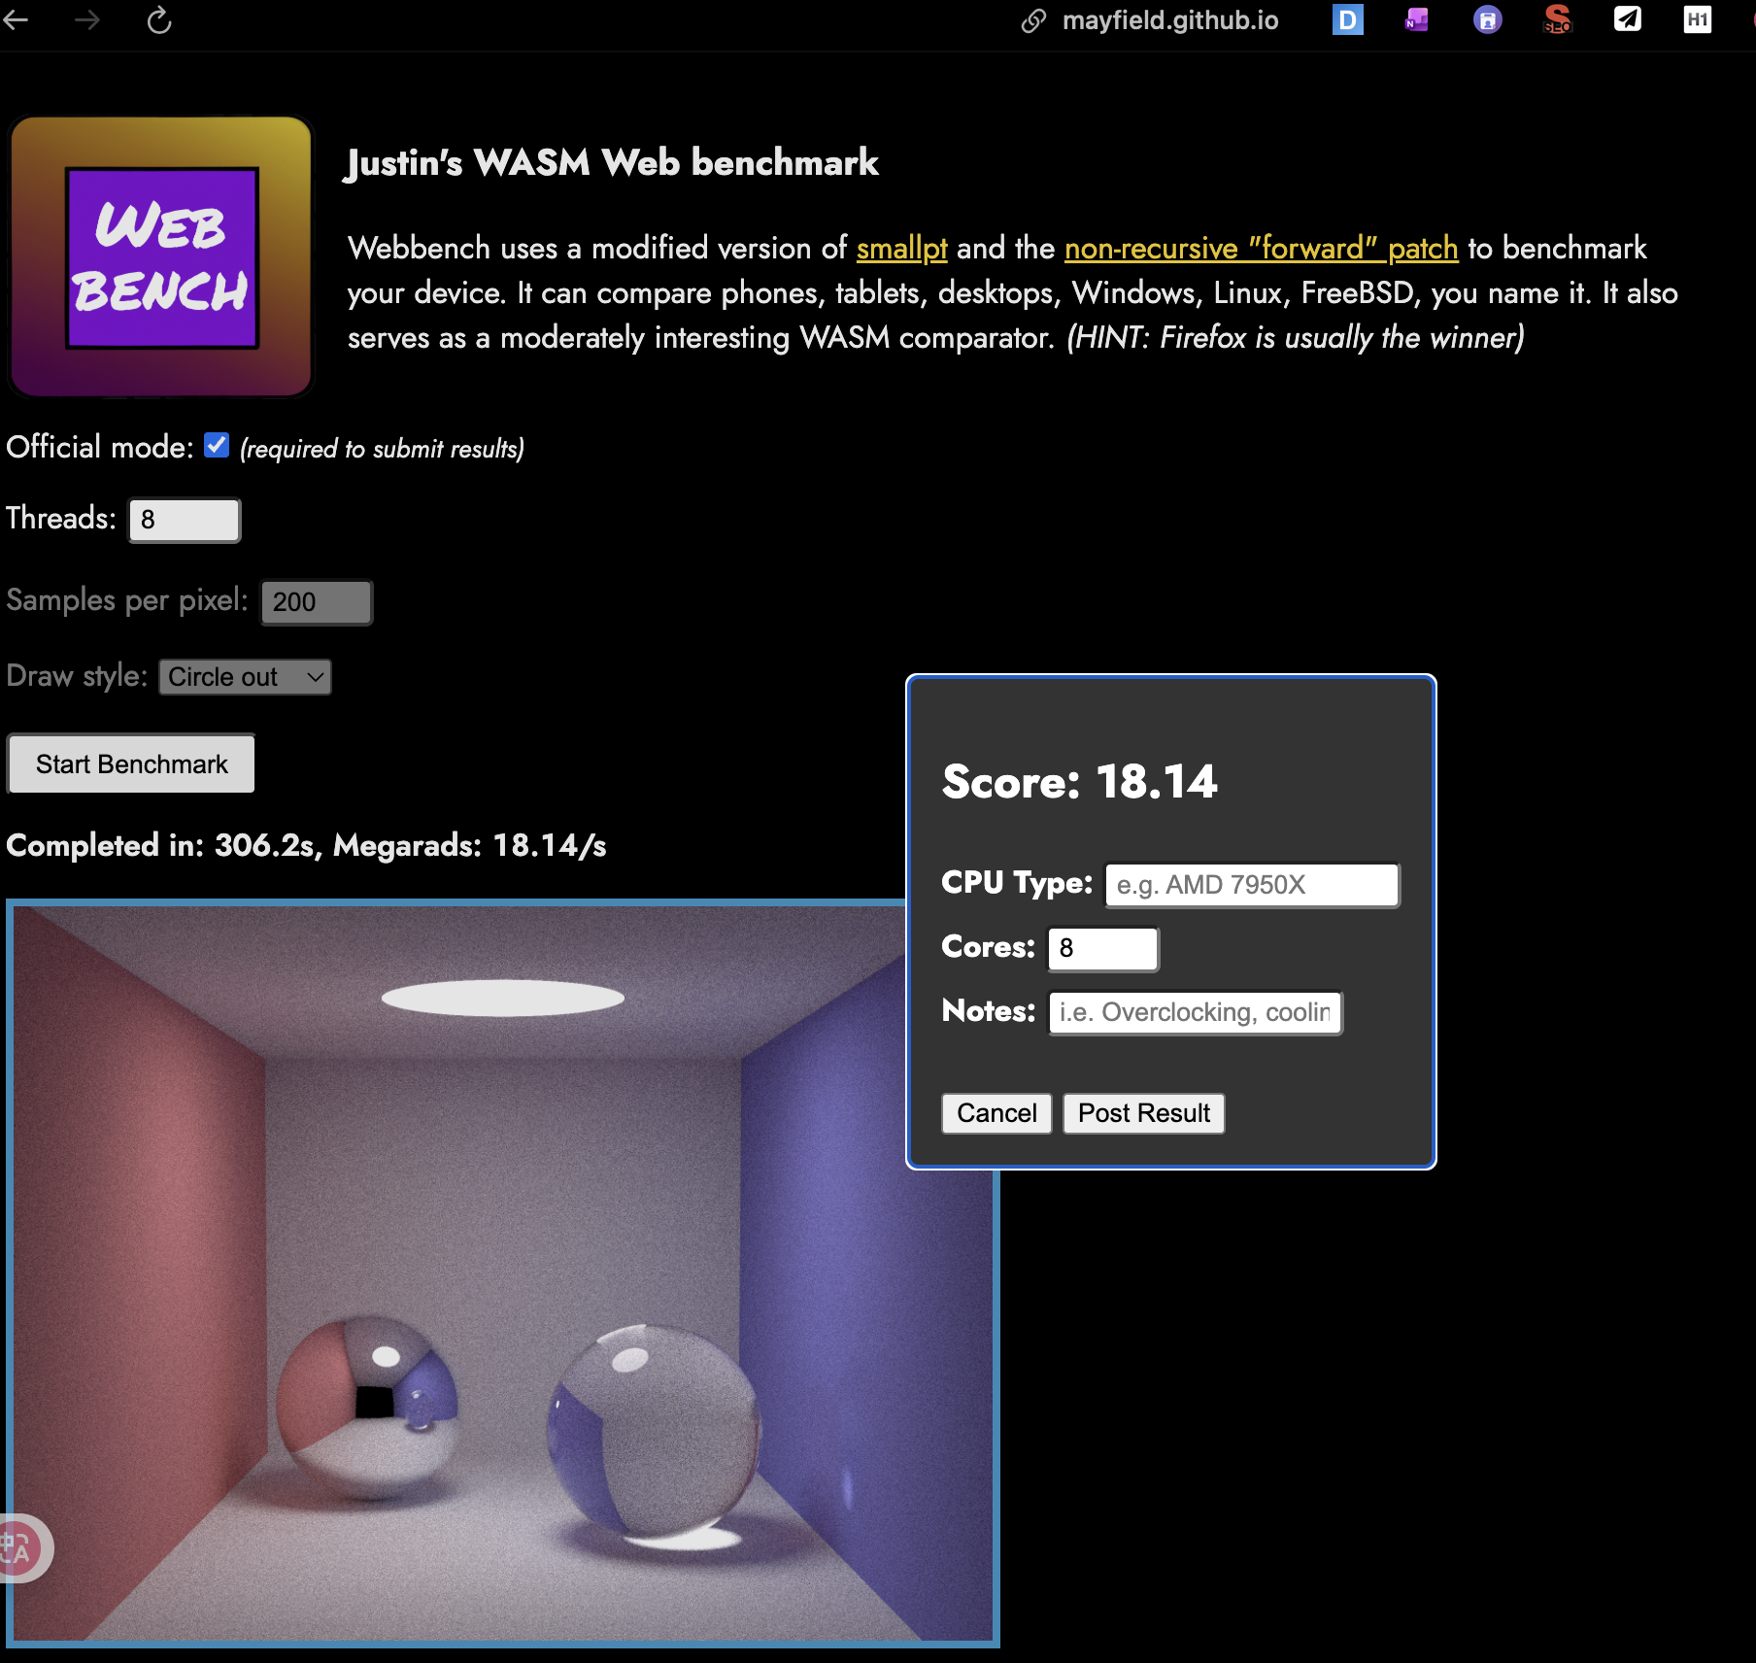Open the Draw style dropdown
The width and height of the screenshot is (1756, 1663).
tap(245, 677)
